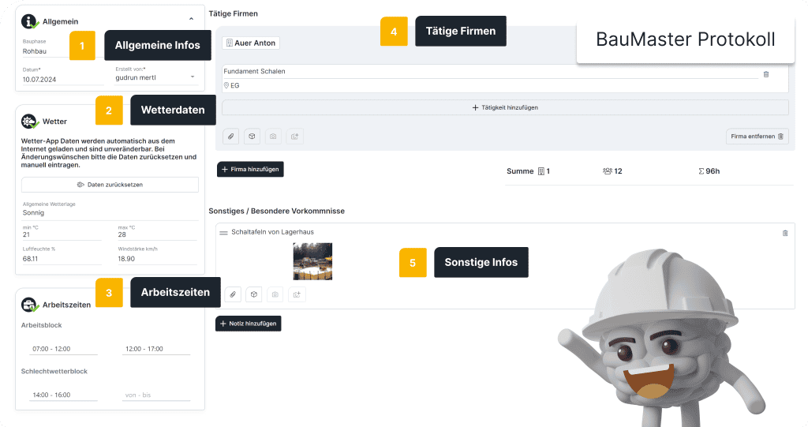The image size is (808, 427).
Task: Click the Bauphase field Rohbau
Action: [45, 51]
